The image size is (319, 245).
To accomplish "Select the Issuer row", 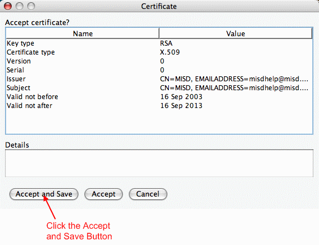I will [x=159, y=79].
